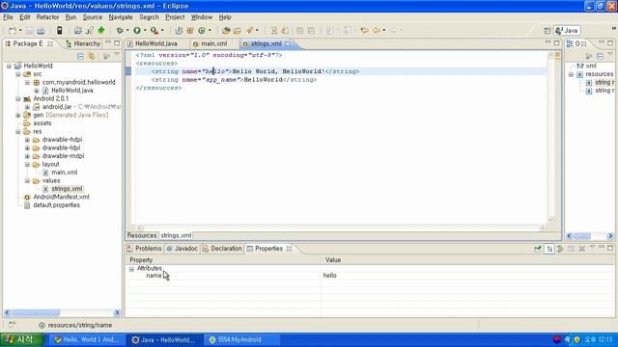618x347 pixels.
Task: Click Pin to selection in Properties view
Action: point(538,249)
